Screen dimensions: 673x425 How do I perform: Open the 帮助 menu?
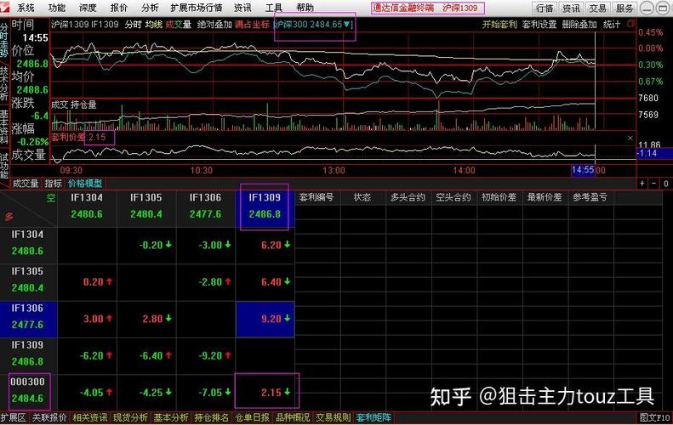click(305, 8)
